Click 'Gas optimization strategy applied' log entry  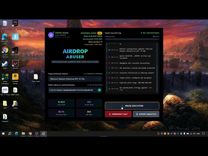click(x=131, y=89)
